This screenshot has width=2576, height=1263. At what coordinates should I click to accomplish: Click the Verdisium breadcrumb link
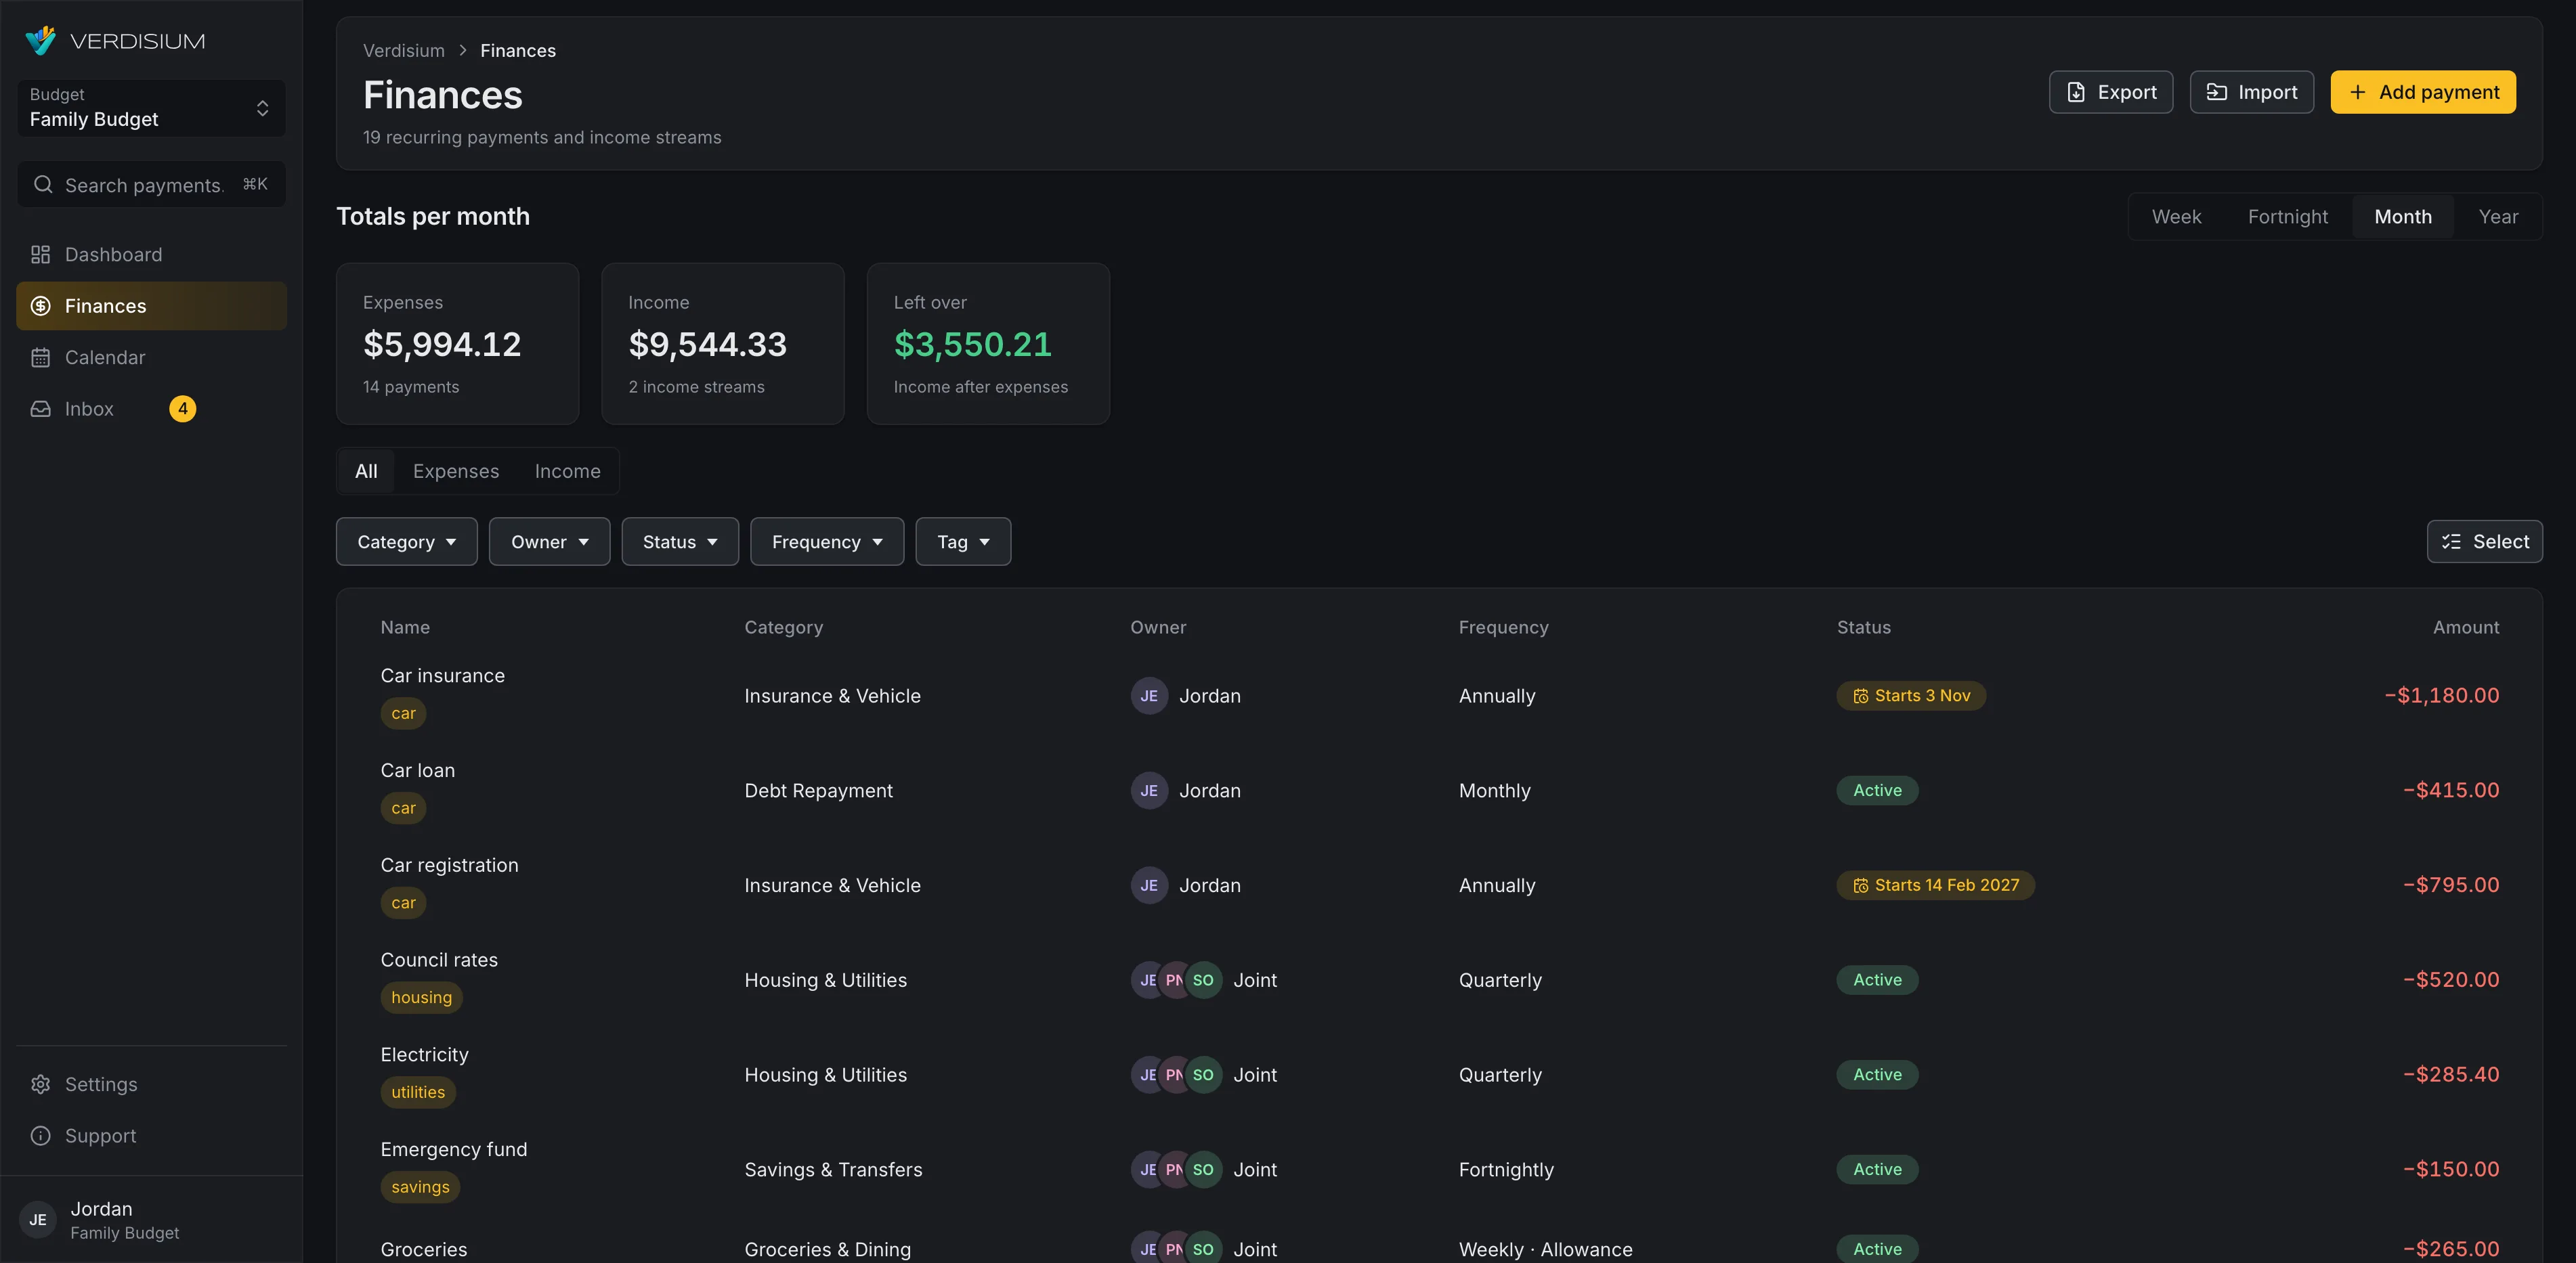point(404,51)
